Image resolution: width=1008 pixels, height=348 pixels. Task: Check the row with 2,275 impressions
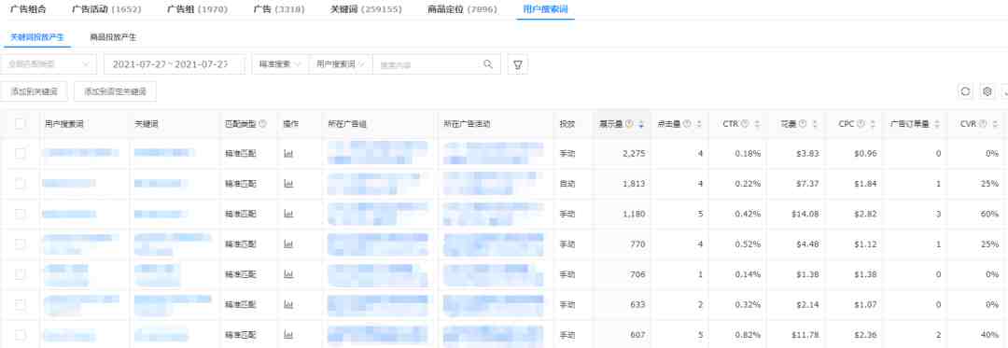[x=20, y=153]
